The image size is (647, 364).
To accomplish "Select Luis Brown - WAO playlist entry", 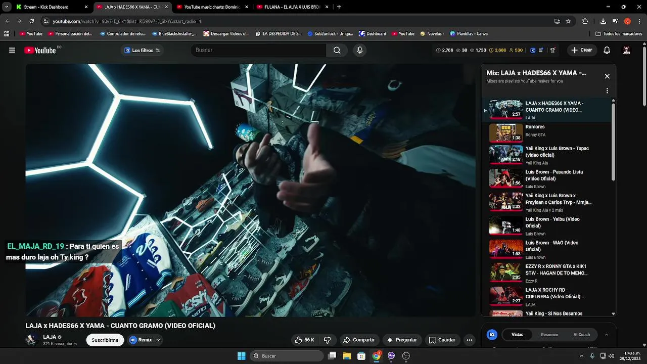I will click(546, 250).
